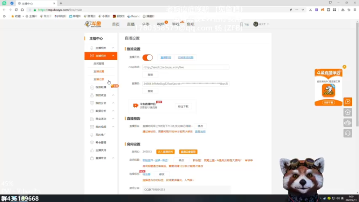Expand the 直播带货 sidebar chevron
Image resolution: width=359 pixels, height=202 pixels.
pyautogui.click(x=113, y=158)
